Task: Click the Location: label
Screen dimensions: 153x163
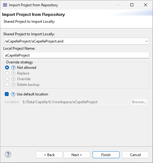Action: pos(12,102)
